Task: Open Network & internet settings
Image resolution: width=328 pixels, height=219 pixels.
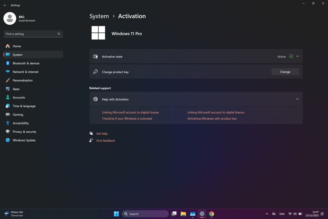Action: tap(33, 72)
